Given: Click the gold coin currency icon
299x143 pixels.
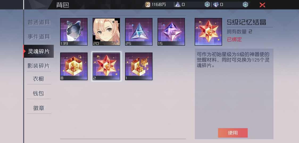Looking at the screenshot, I should 148,5.
